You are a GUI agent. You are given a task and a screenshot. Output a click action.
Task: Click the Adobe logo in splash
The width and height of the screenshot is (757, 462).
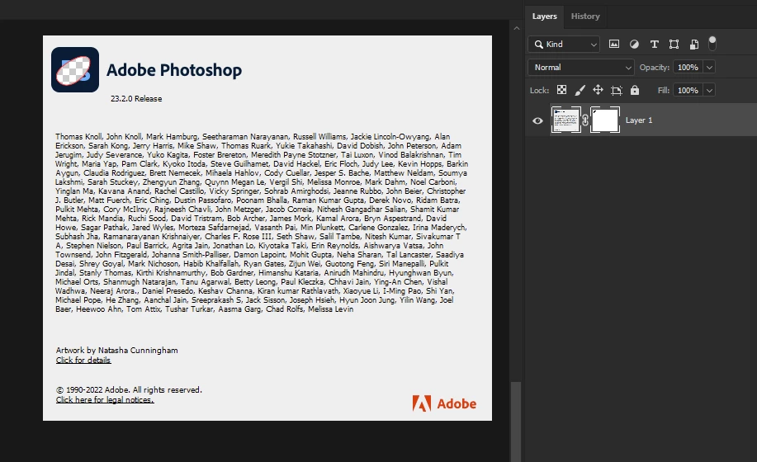444,403
